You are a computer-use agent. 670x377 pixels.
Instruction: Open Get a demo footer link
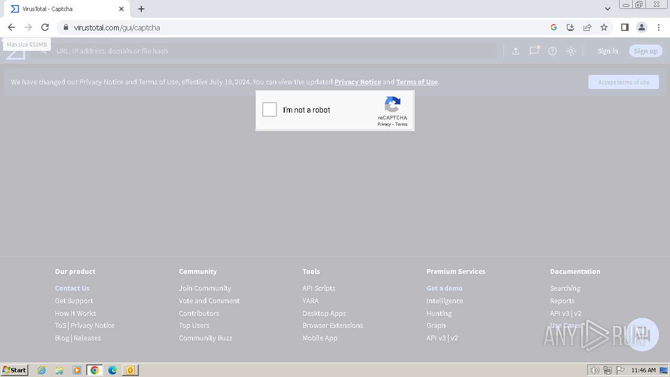[x=444, y=288]
